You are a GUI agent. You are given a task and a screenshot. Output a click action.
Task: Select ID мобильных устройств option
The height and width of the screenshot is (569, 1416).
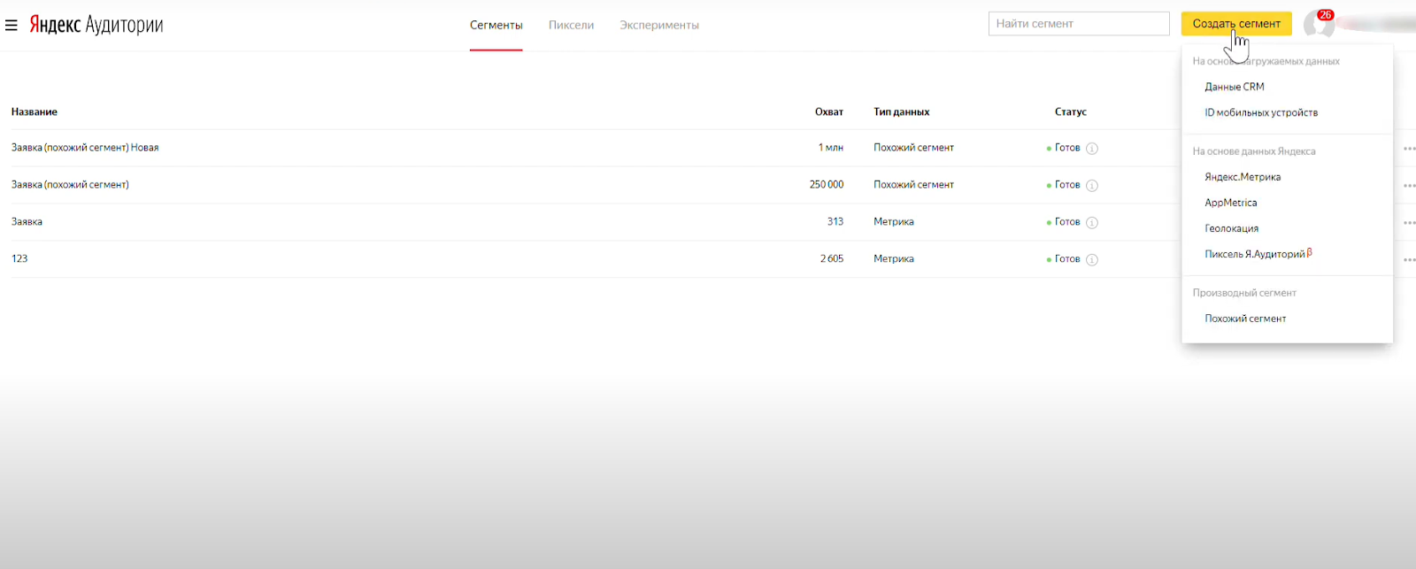coord(1261,112)
